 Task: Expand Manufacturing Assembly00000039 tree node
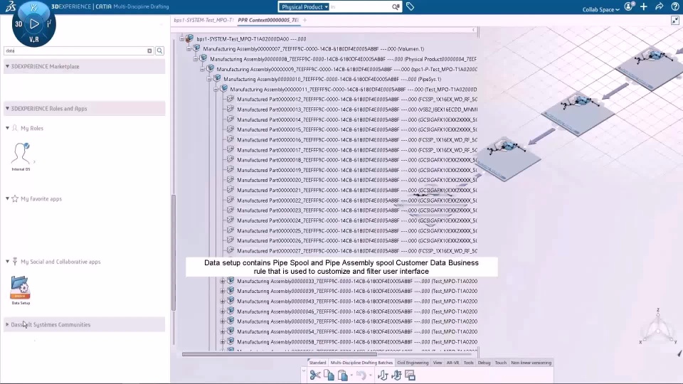click(223, 292)
